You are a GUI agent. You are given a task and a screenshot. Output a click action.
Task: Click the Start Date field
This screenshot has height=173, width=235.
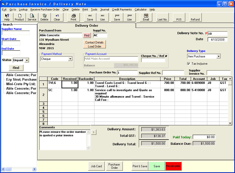[x=11, y=43]
